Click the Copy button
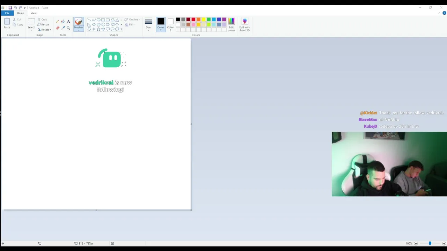Viewport: 447px width, 251px height. tap(18, 25)
